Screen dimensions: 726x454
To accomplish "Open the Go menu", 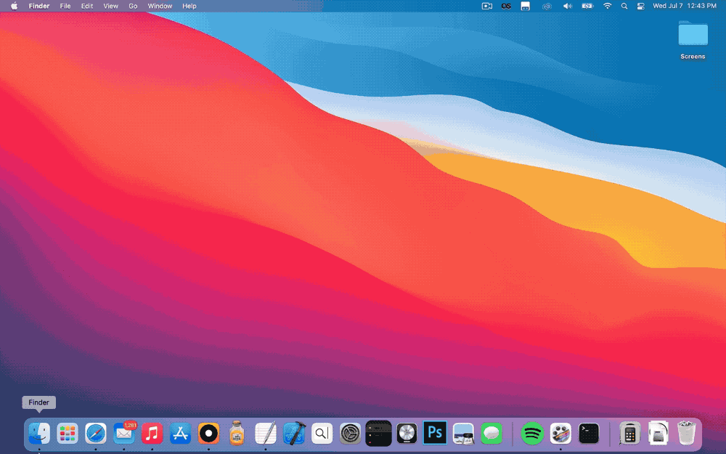I will pyautogui.click(x=133, y=6).
